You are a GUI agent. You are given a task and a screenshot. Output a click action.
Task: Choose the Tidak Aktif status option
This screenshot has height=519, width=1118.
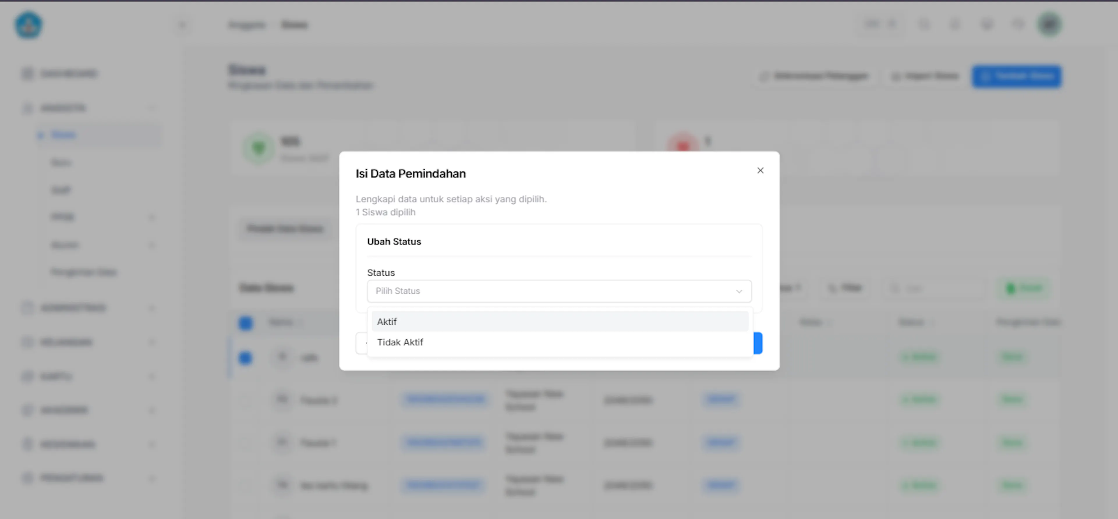(x=560, y=342)
